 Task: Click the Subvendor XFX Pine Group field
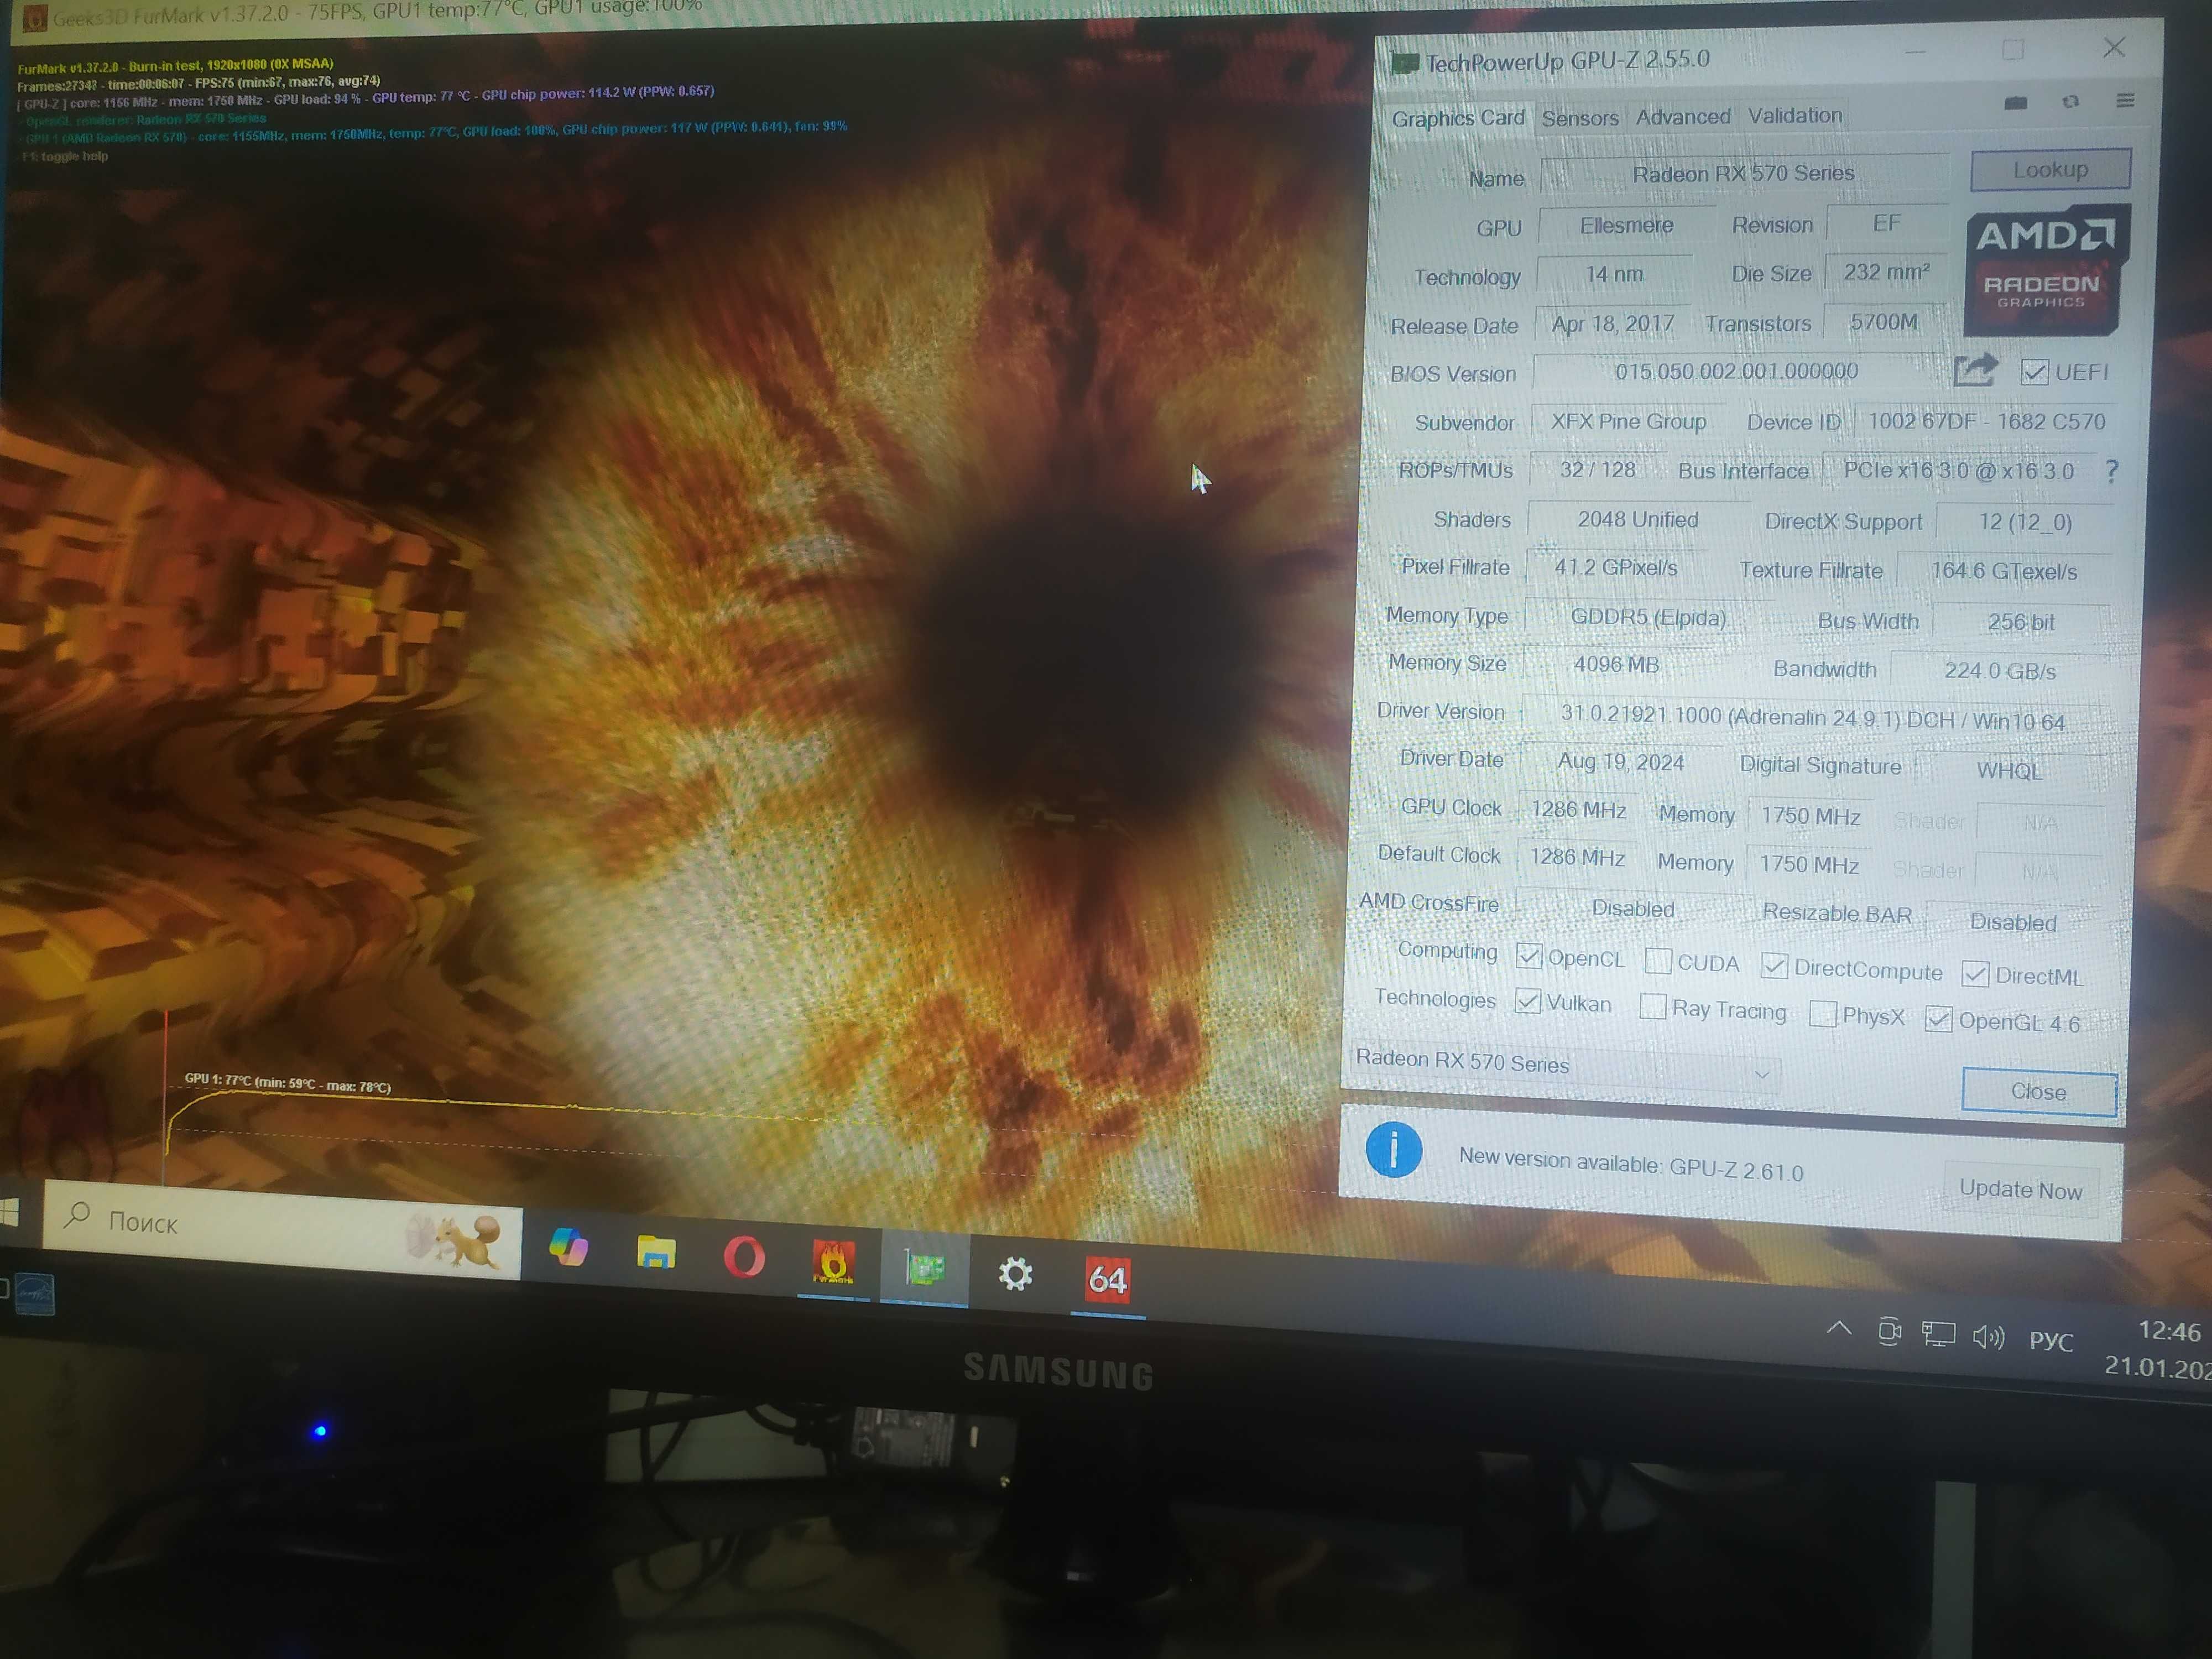[1628, 422]
